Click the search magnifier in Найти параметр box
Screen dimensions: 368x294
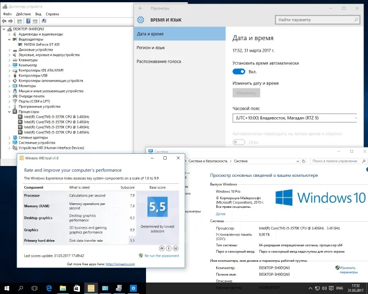[356, 20]
